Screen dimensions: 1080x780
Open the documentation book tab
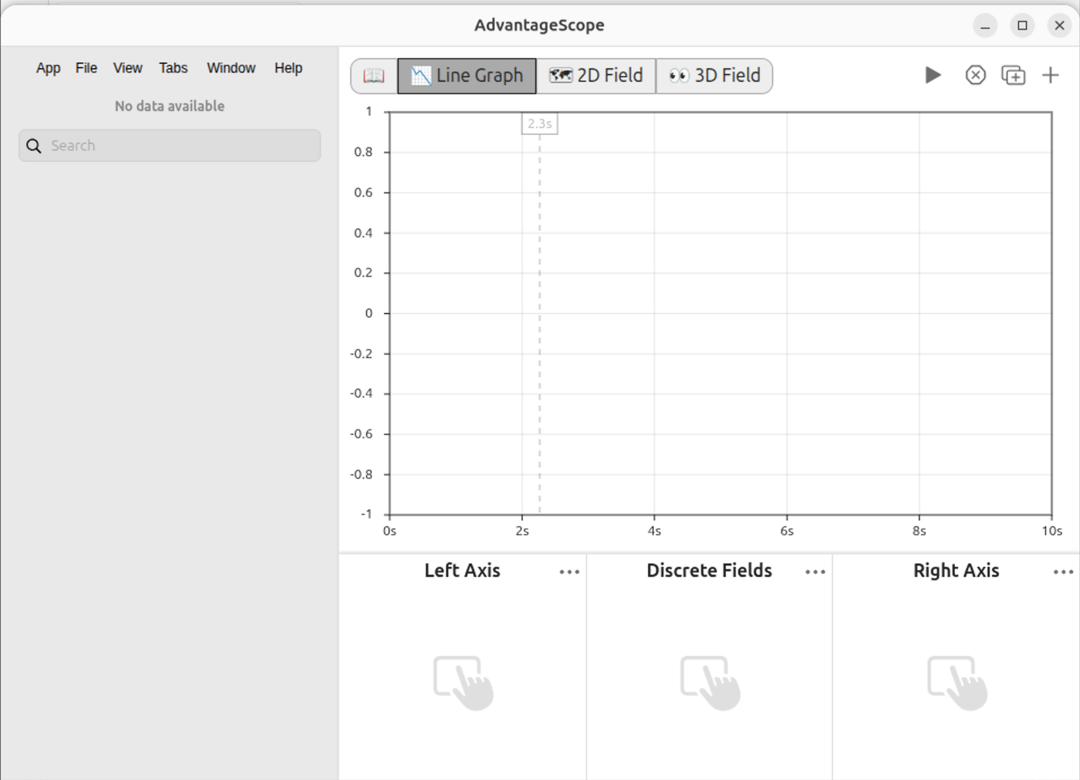pos(374,76)
